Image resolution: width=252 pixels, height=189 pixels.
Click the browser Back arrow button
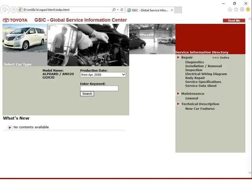[5, 9]
